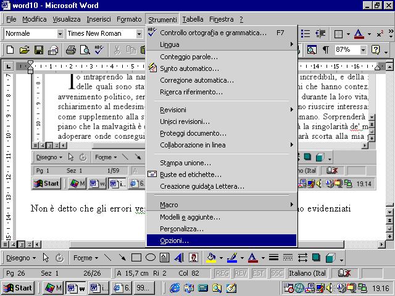Toggle REG macro recording in status bar
This screenshot has height=296, width=395.
[x=222, y=273]
